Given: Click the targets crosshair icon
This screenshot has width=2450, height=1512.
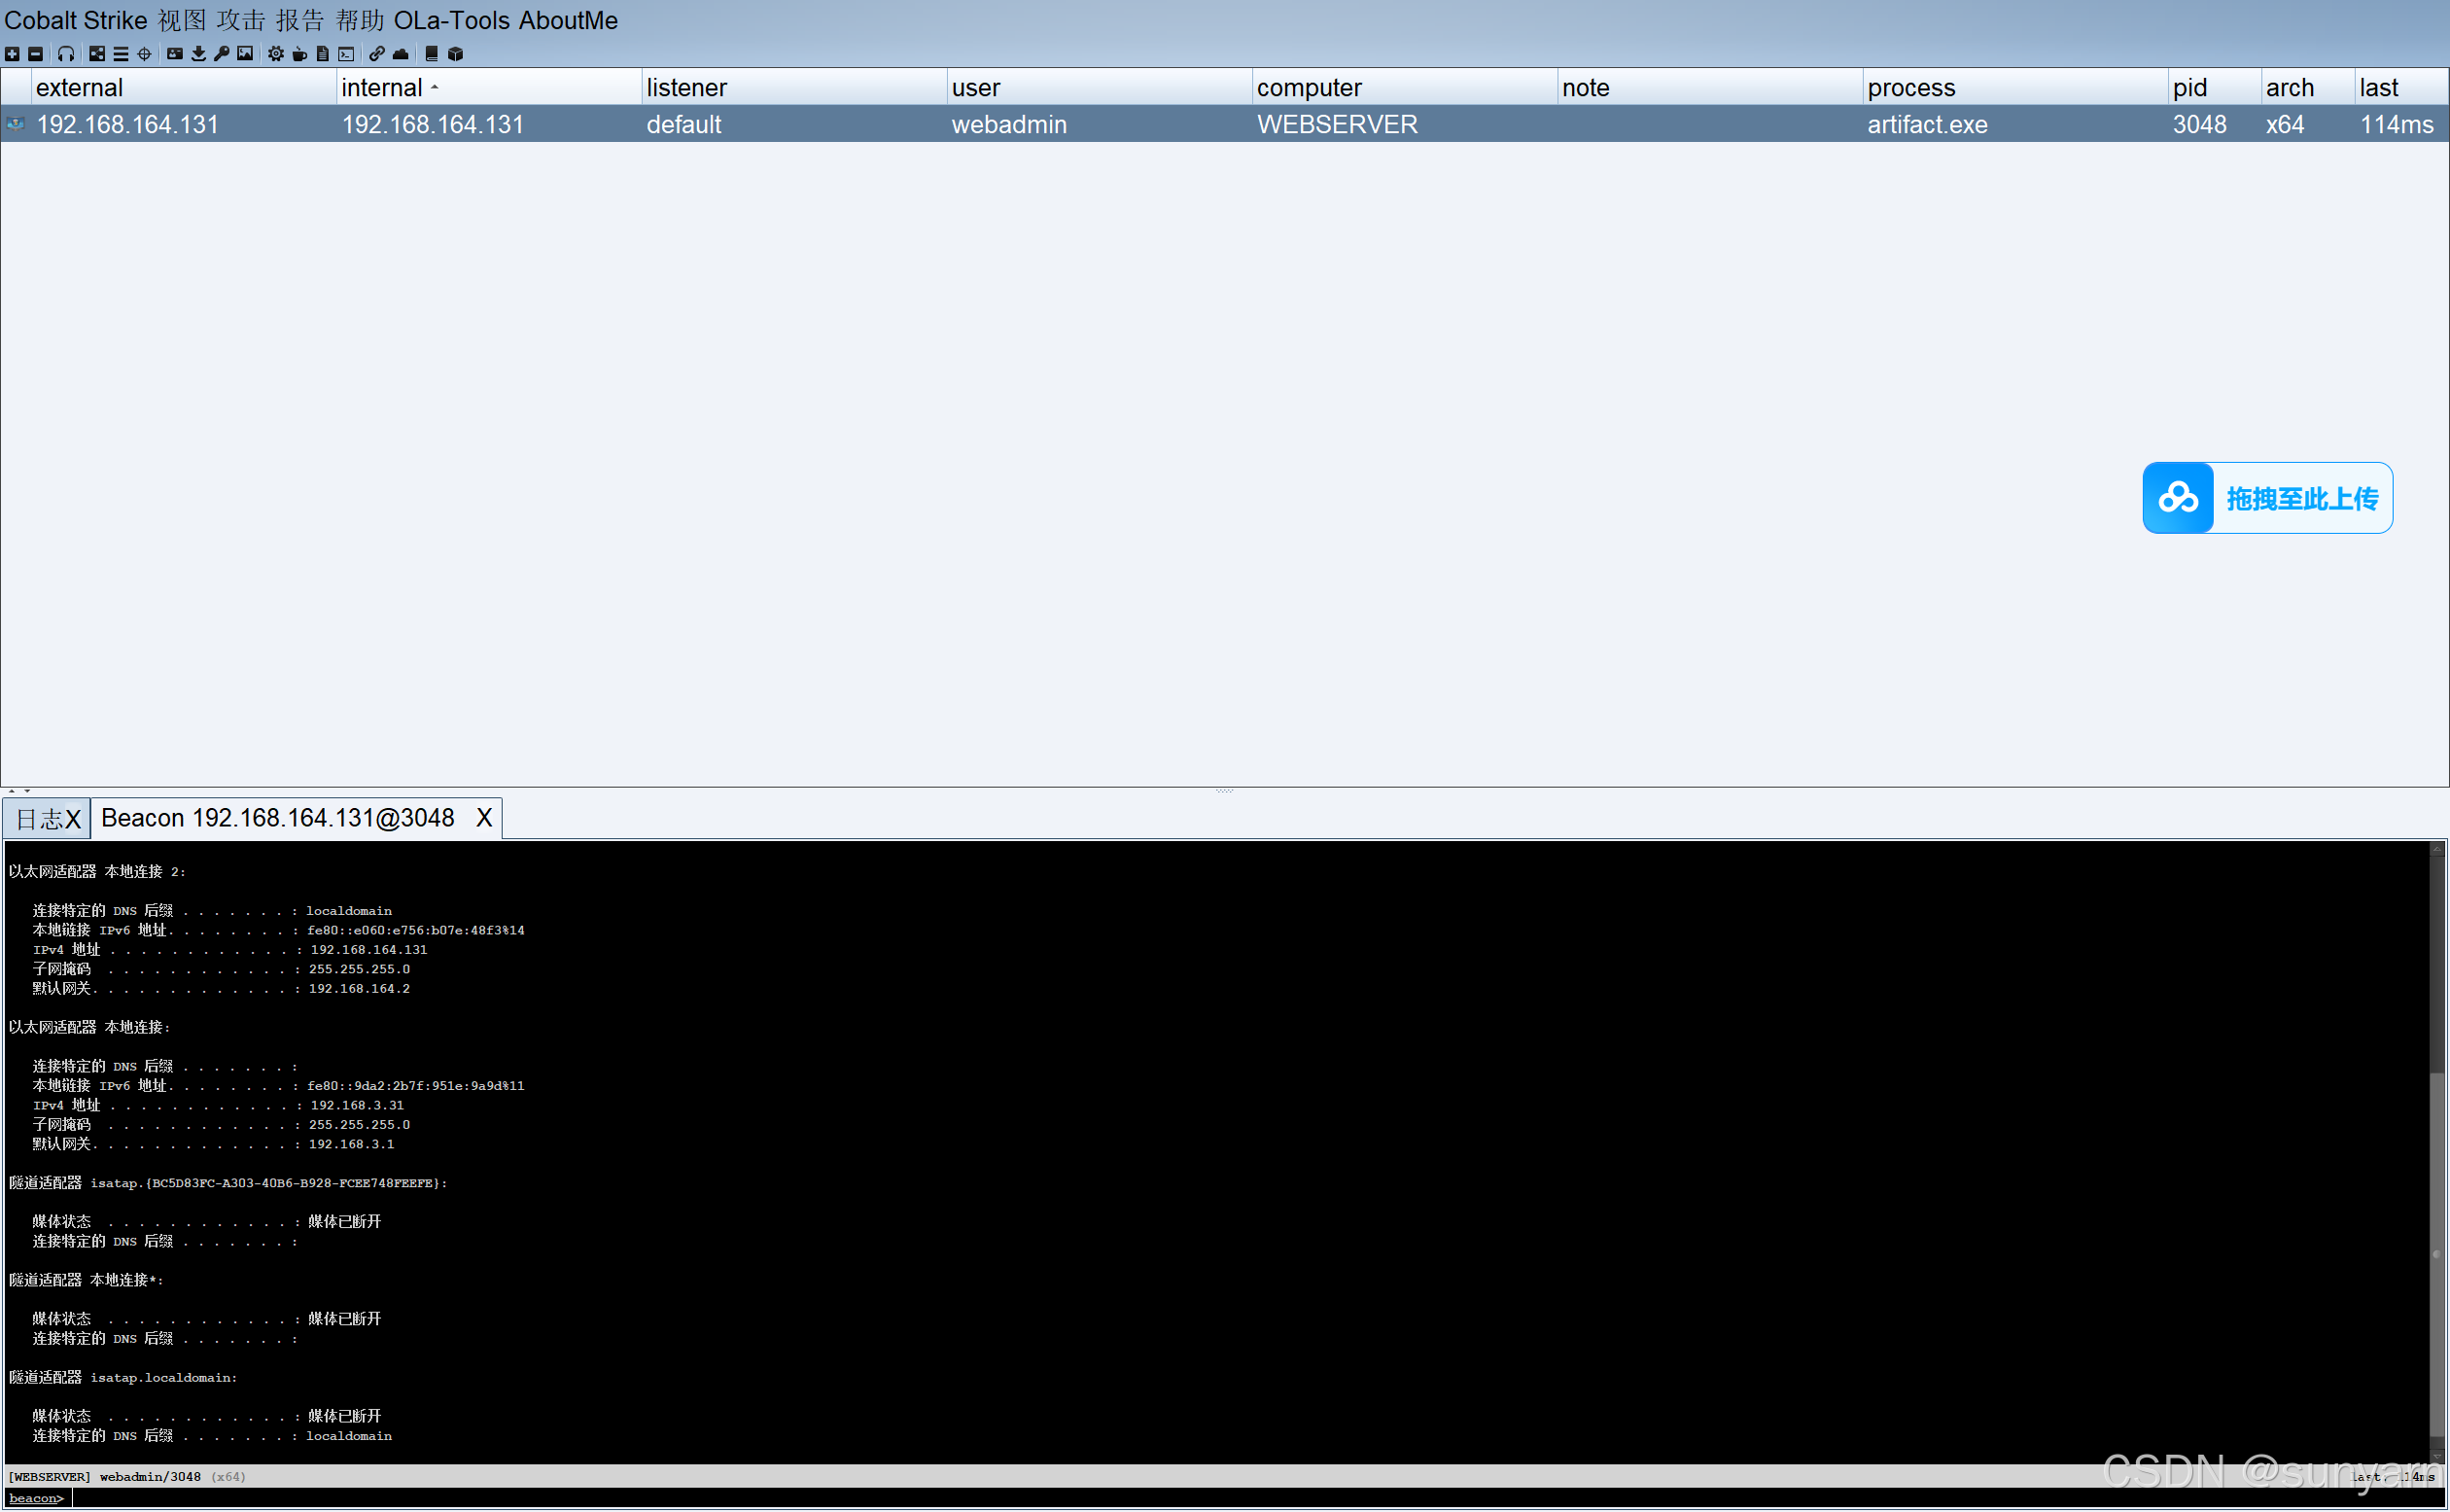Looking at the screenshot, I should tap(145, 54).
